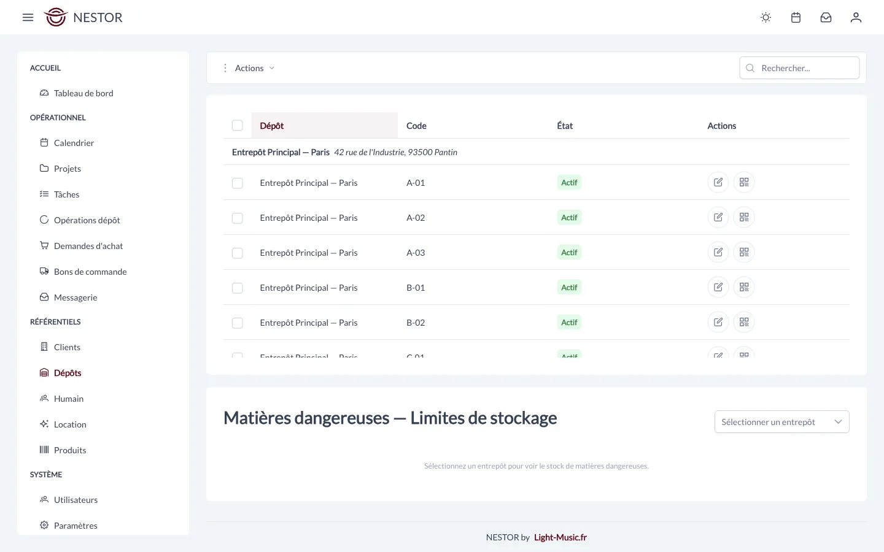Image resolution: width=884 pixels, height=552 pixels.
Task: Click the Entrepôt Principal — Paris group row
Action: [537, 152]
